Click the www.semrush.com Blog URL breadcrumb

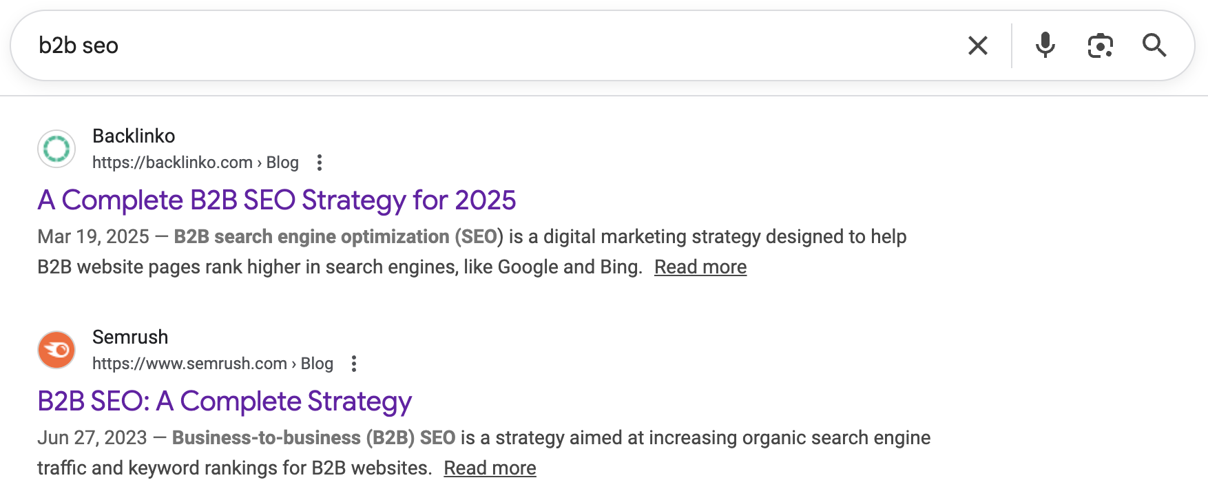tap(212, 364)
